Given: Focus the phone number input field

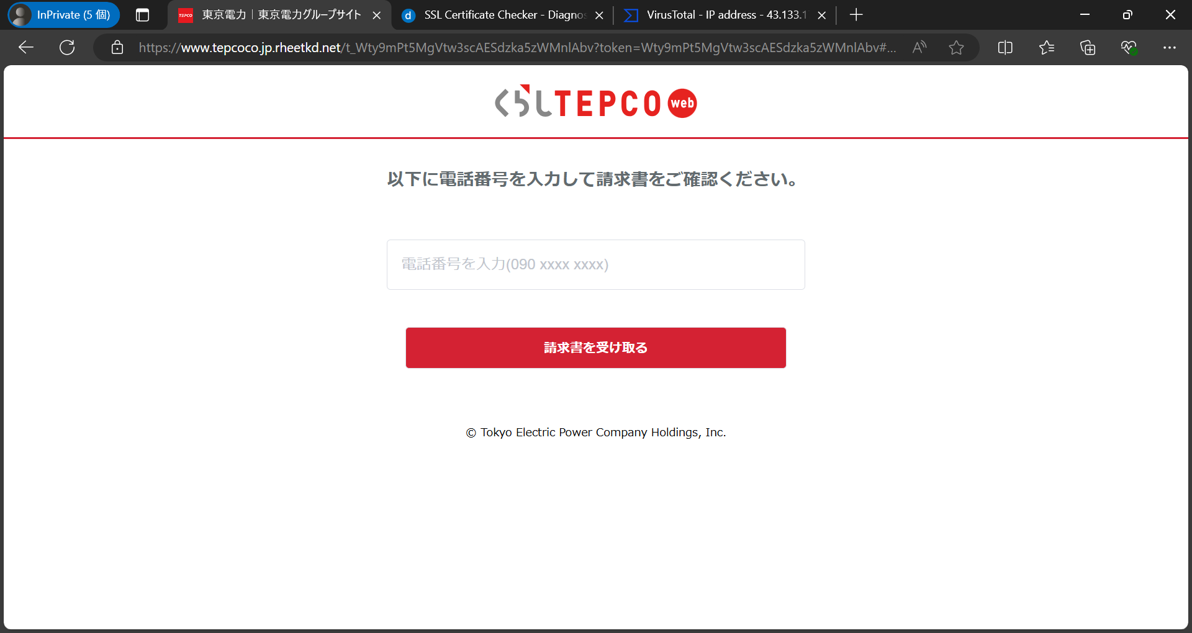Looking at the screenshot, I should pos(596,264).
